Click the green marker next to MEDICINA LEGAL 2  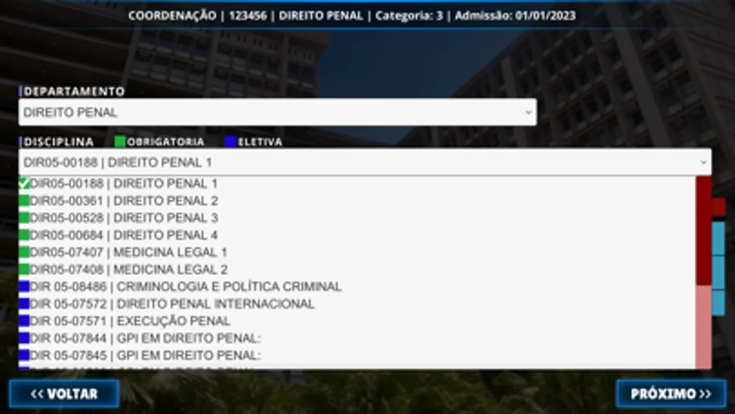[24, 269]
